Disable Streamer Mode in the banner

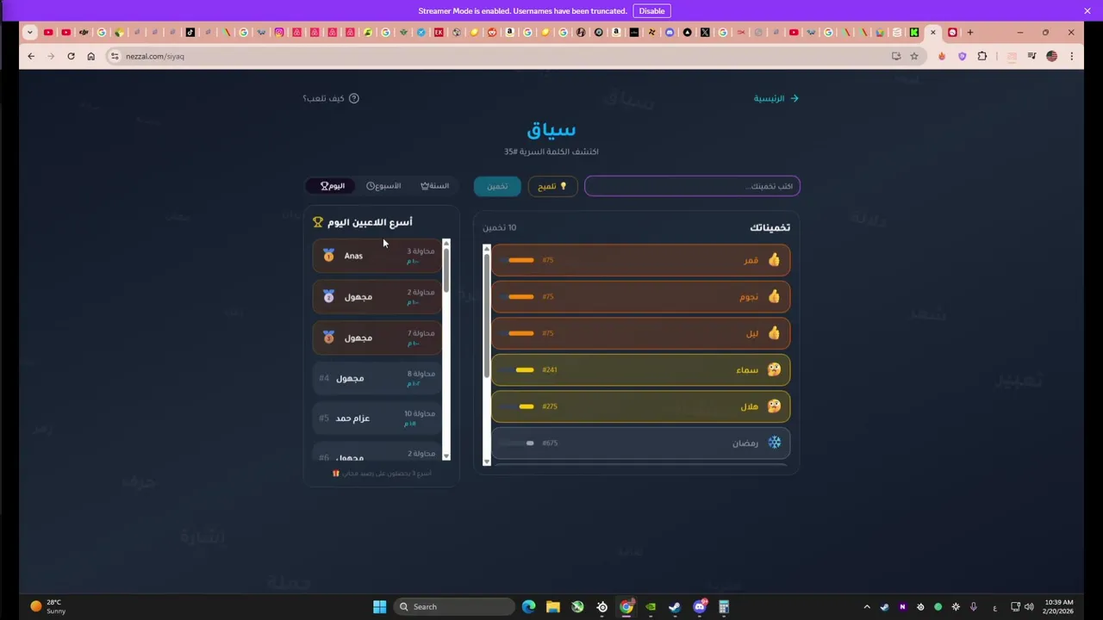click(x=651, y=11)
